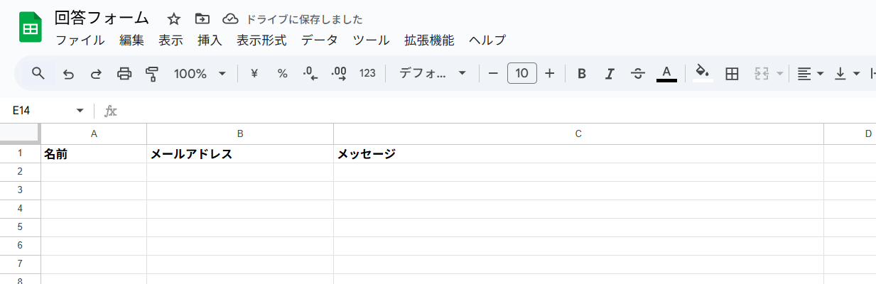Open the 挿入 menu
This screenshot has height=284, width=876.
pyautogui.click(x=210, y=40)
